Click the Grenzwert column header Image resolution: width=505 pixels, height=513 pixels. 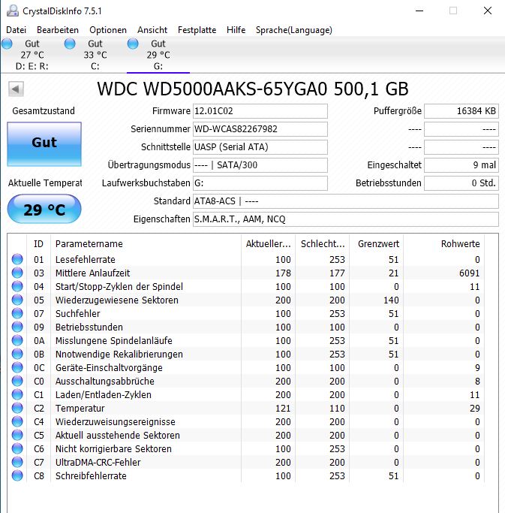(377, 244)
